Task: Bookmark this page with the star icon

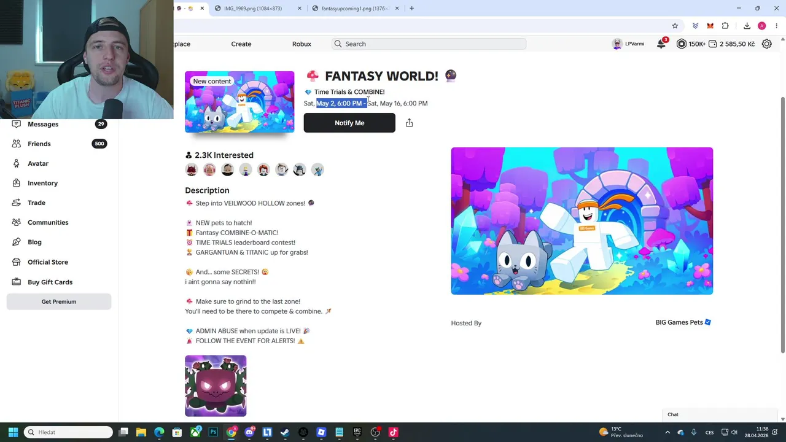Action: (x=675, y=26)
